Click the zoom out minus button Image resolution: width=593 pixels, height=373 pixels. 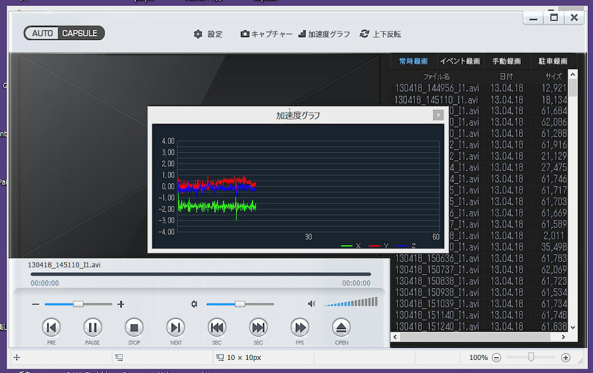click(x=496, y=357)
